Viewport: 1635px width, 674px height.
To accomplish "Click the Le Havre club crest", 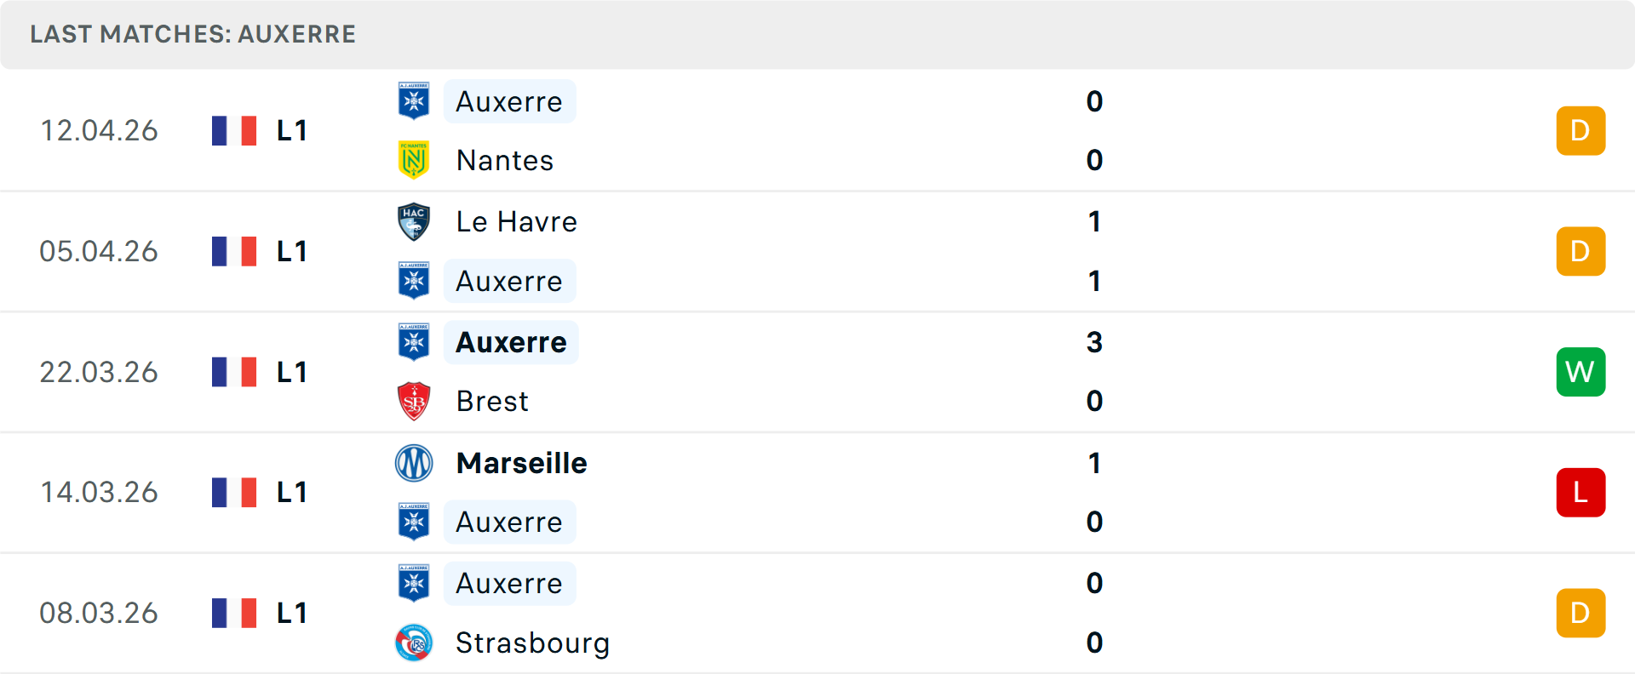I will (x=414, y=222).
